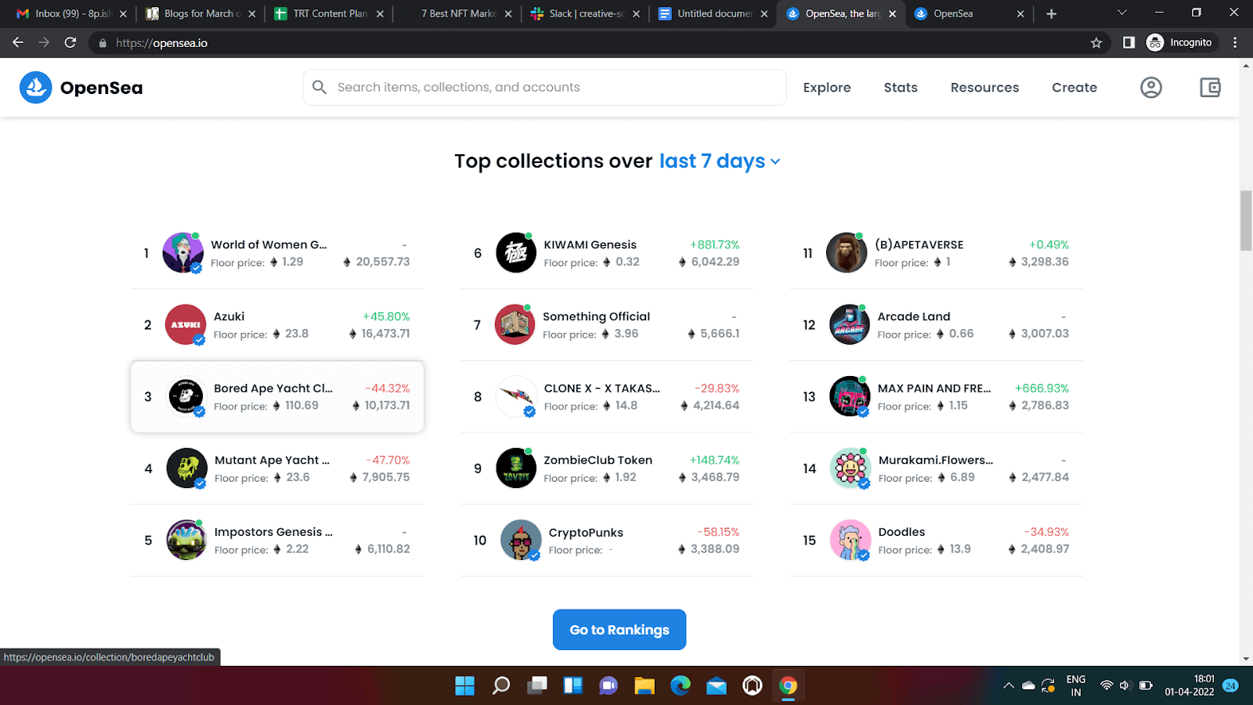Open a new browser tab
1253x705 pixels.
pos(1051,14)
